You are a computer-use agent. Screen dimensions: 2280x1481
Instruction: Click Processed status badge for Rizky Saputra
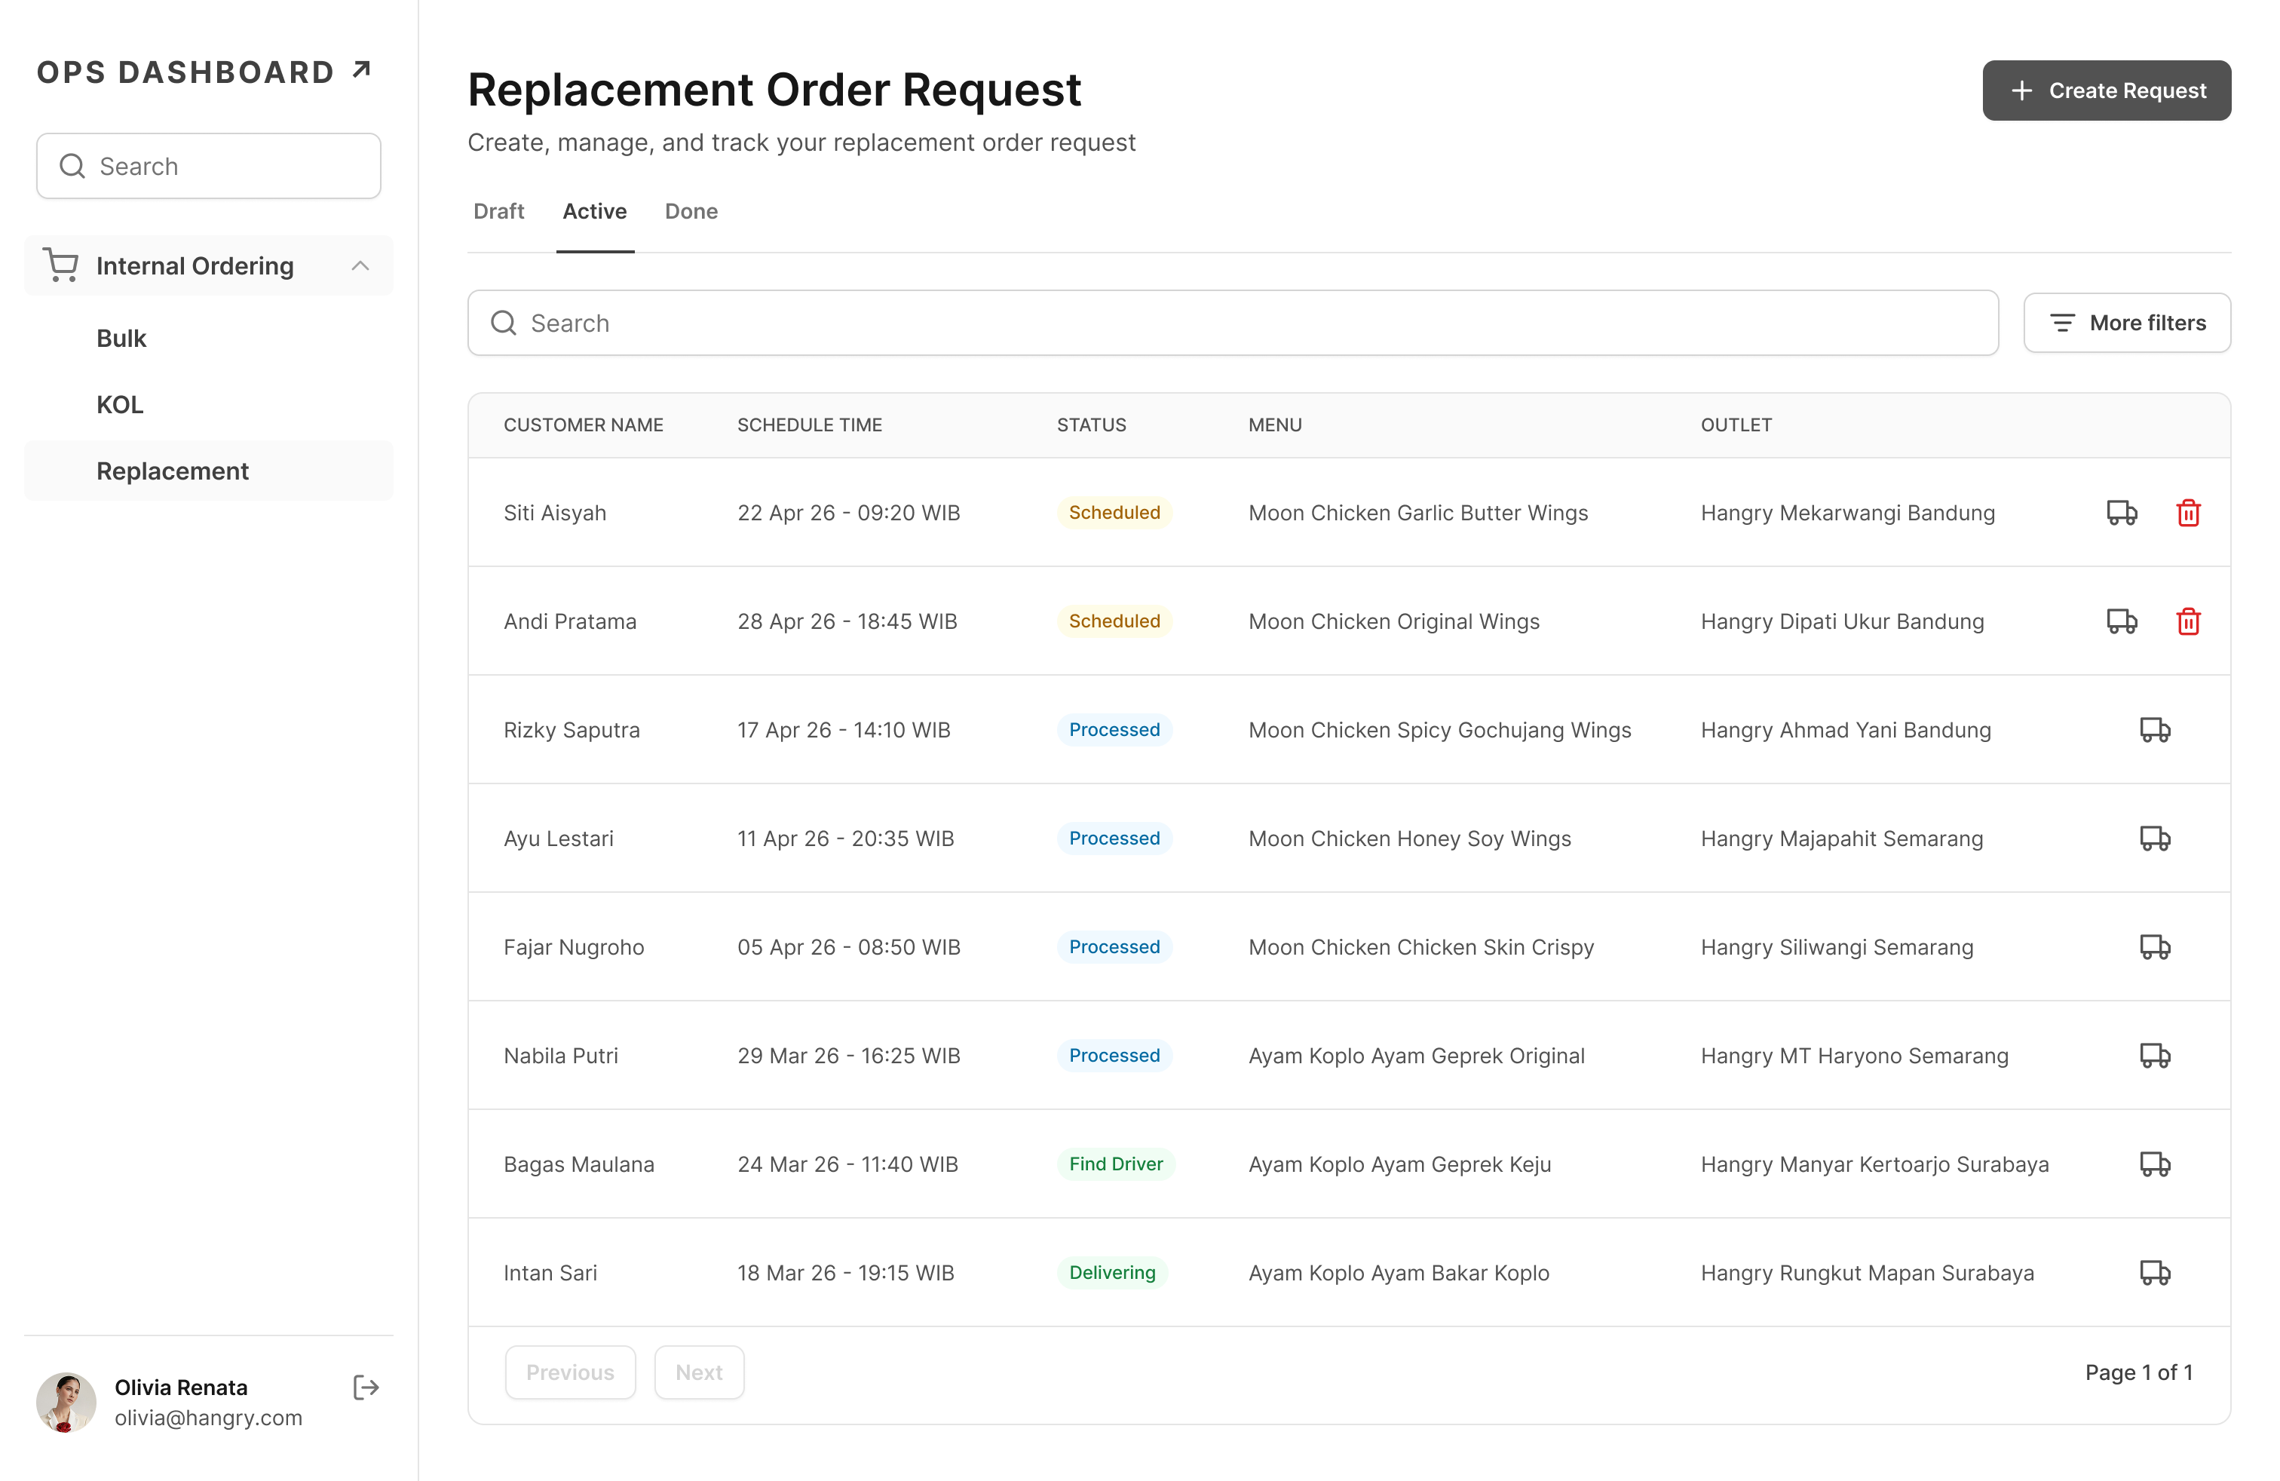tap(1114, 730)
